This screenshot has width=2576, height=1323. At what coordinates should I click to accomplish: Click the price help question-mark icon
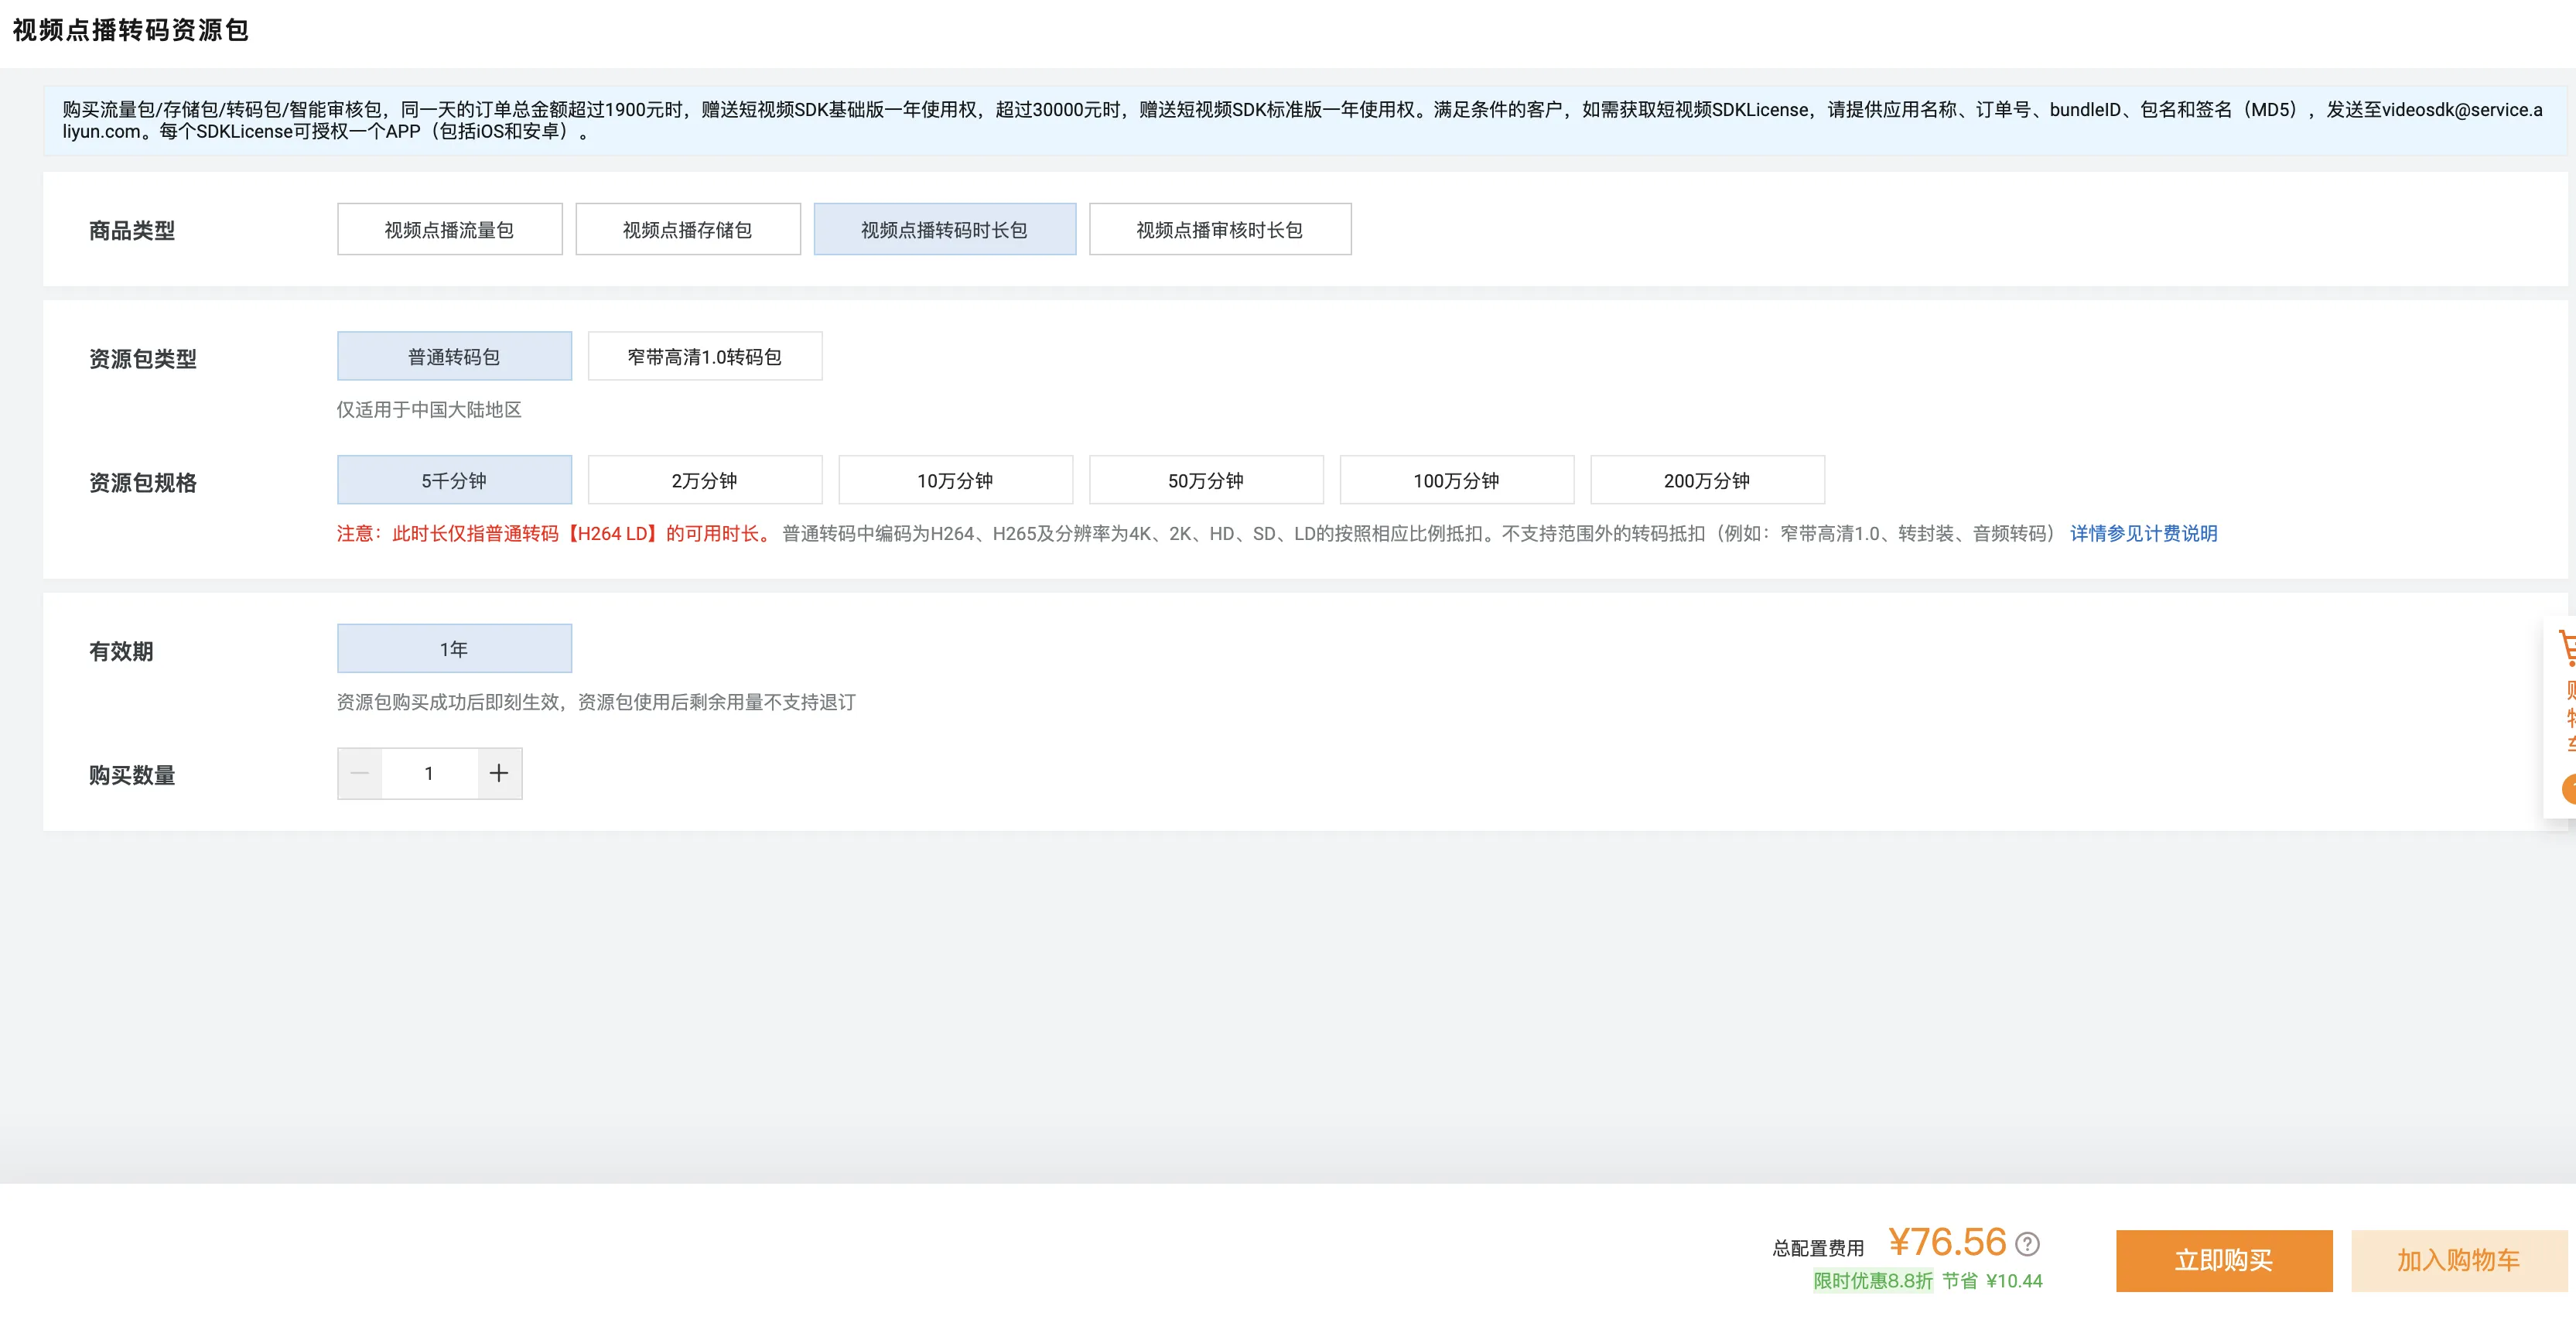coord(2027,1243)
